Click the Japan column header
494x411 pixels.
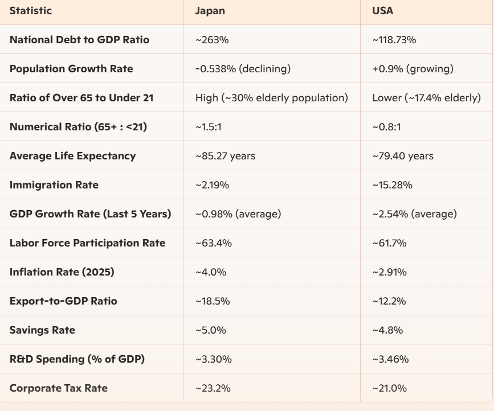207,11
